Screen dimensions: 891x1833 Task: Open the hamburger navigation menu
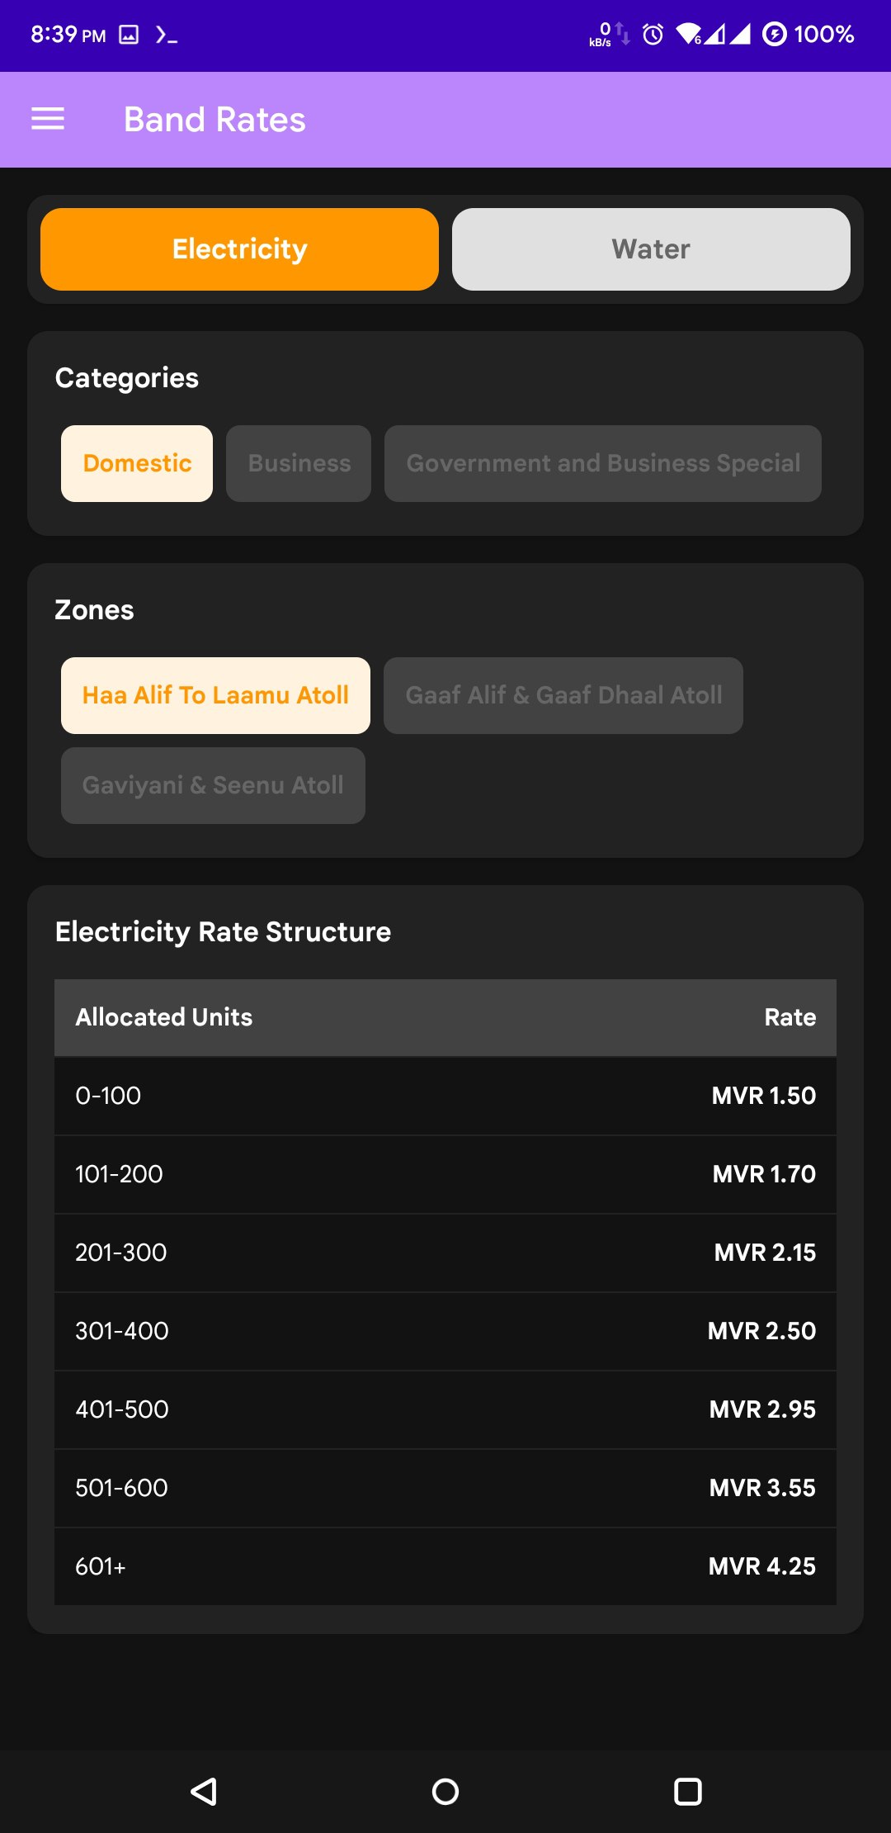tap(48, 120)
